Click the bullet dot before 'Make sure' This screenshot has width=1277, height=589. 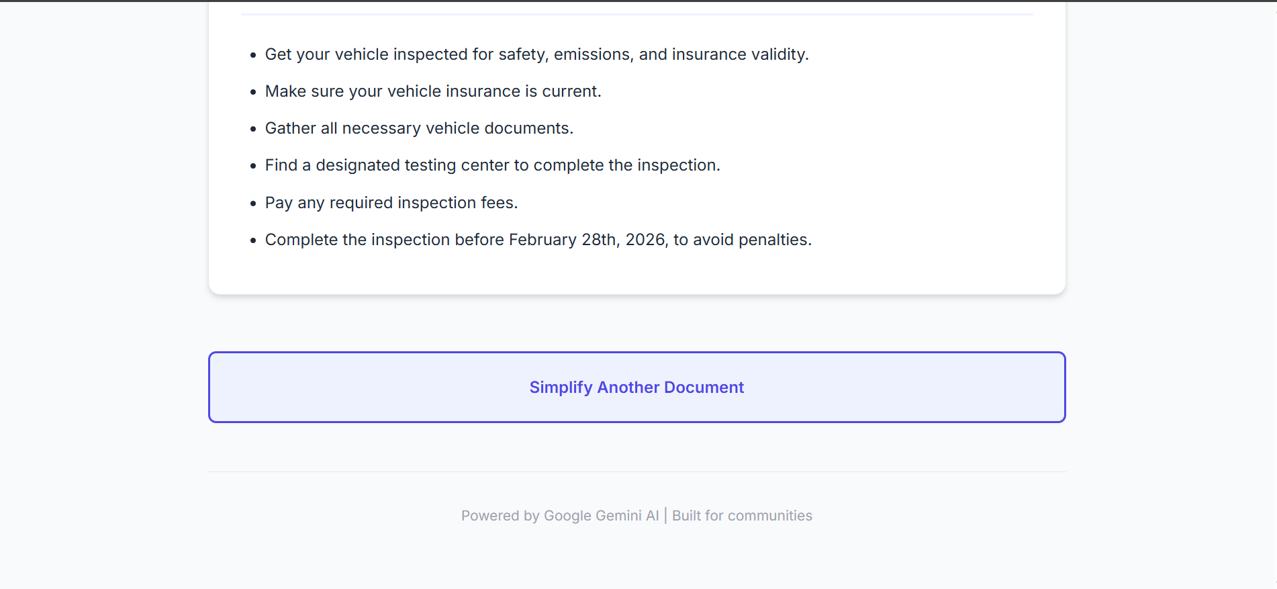click(x=253, y=92)
